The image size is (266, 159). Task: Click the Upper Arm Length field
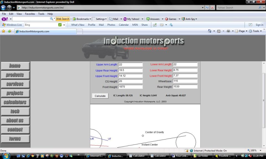pyautogui.click(x=131, y=65)
